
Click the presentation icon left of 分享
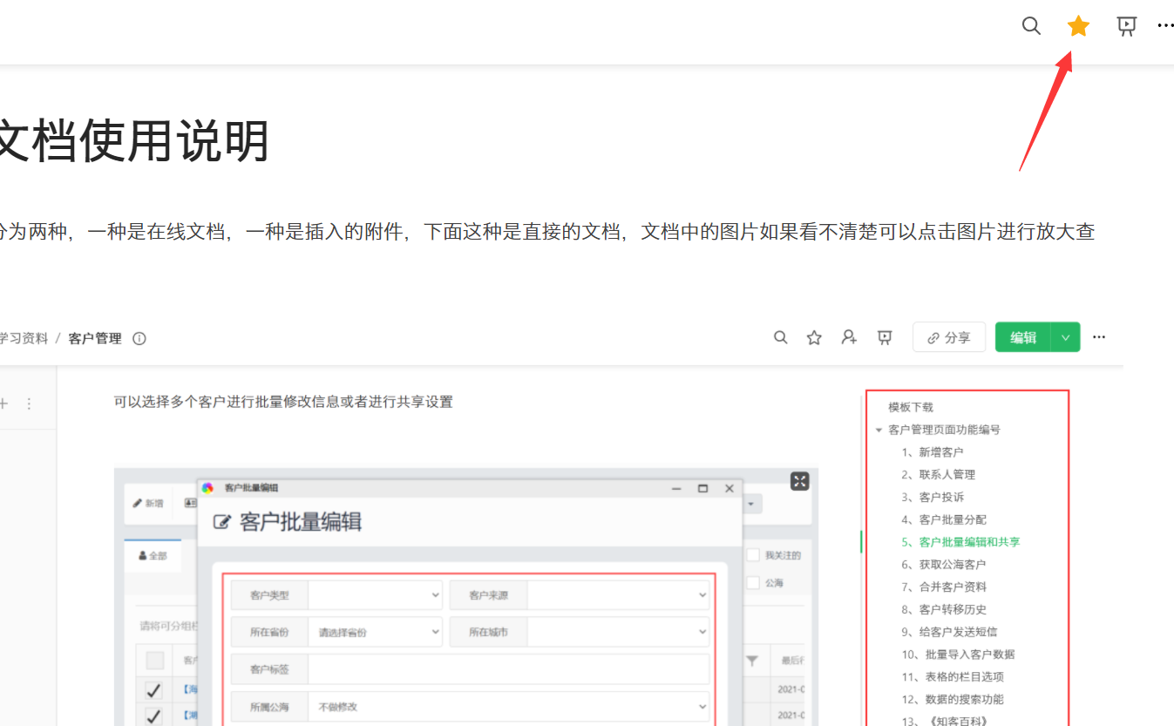(x=885, y=337)
